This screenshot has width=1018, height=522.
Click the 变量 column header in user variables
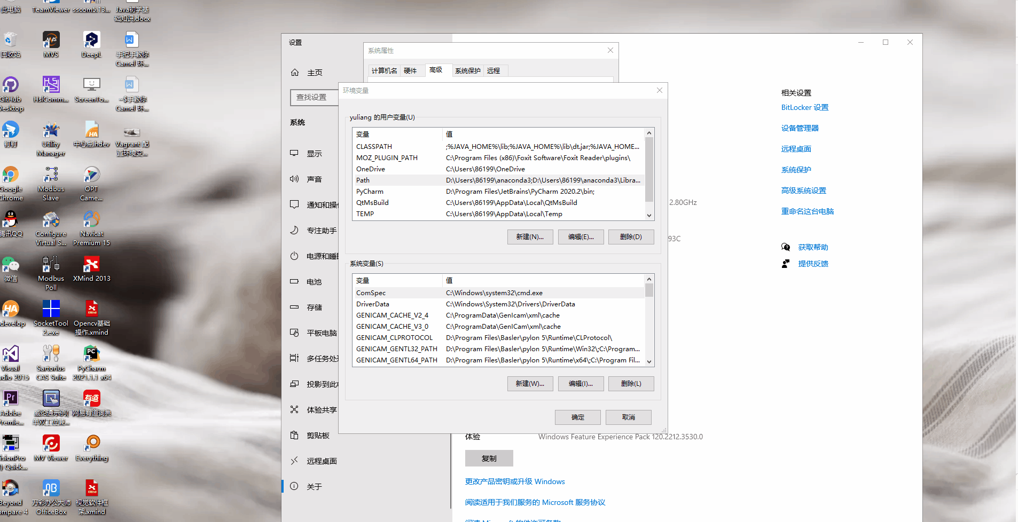coord(397,135)
